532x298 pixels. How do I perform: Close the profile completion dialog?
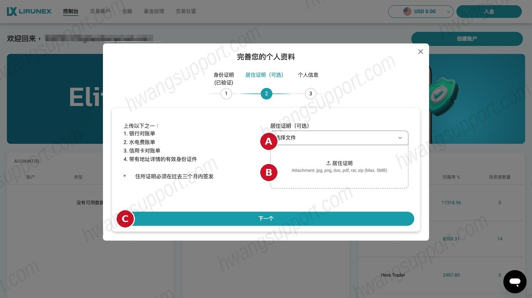point(420,52)
